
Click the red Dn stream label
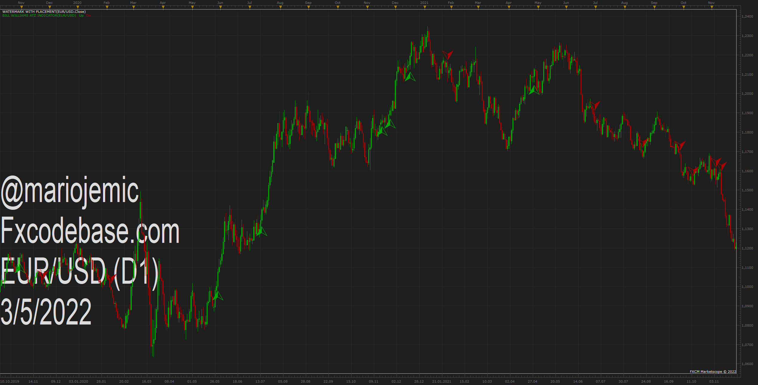coord(88,15)
